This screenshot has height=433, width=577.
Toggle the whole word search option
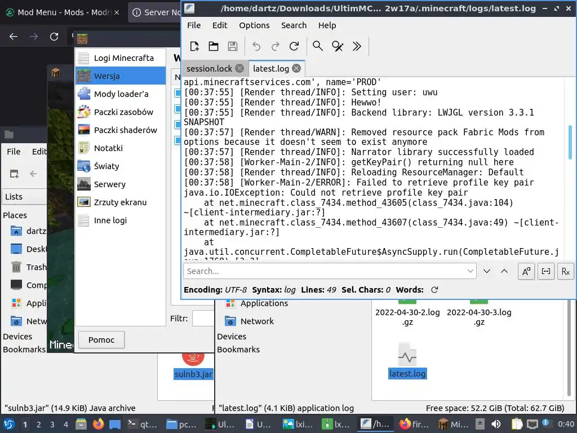point(545,271)
